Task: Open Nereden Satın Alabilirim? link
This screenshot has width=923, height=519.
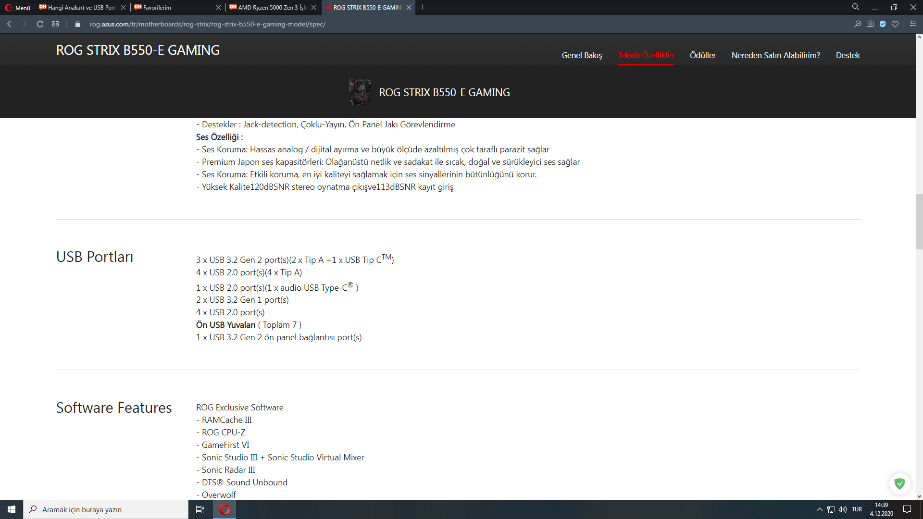Action: coord(775,55)
